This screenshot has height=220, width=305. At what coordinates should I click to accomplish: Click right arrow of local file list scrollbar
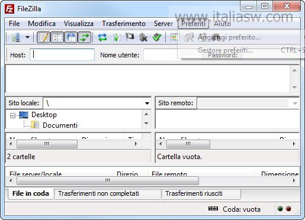[x=136, y=144]
